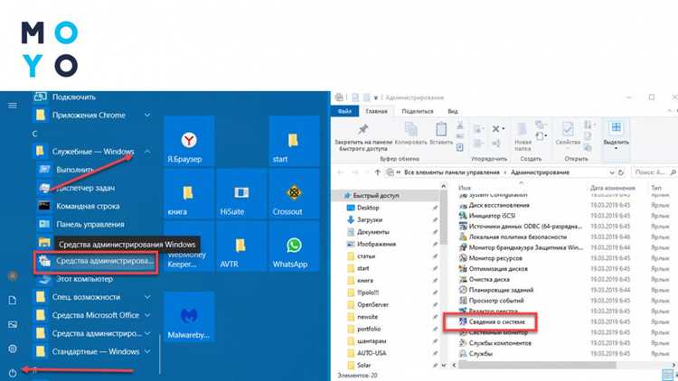Click the Start menu hamburger icon
678x381 pixels.
click(x=13, y=106)
